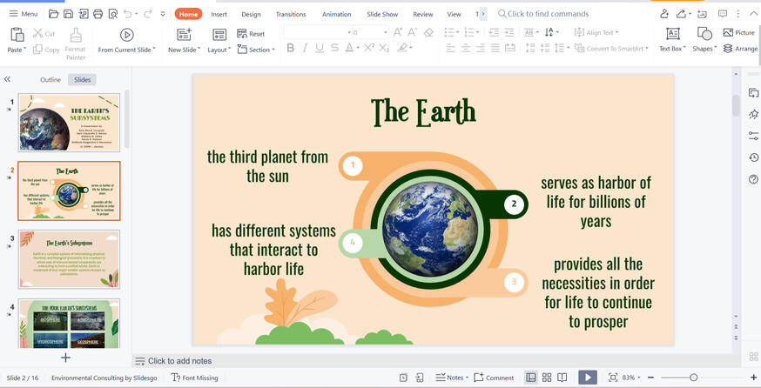The width and height of the screenshot is (761, 388).
Task: Switch to the Transitions ribbon tab
Action: [290, 15]
